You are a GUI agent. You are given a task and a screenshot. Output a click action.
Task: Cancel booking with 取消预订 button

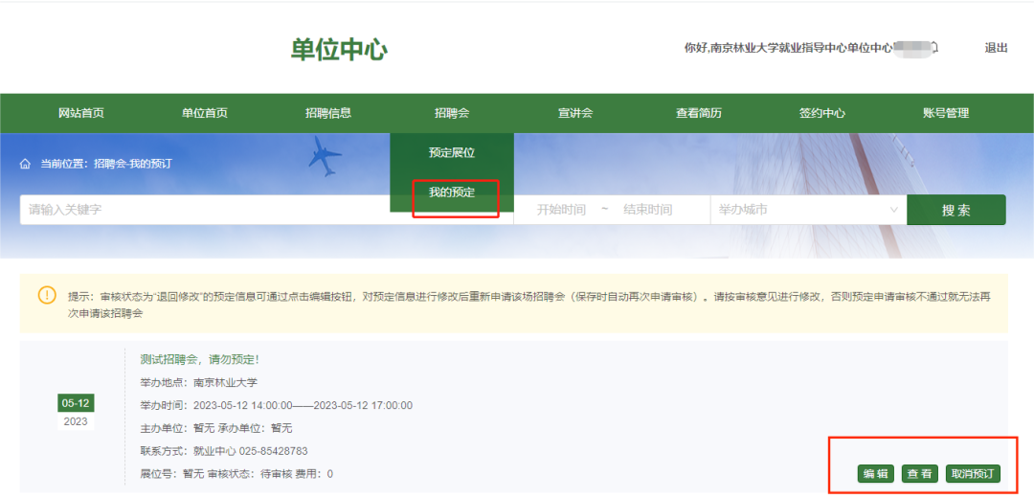(973, 474)
